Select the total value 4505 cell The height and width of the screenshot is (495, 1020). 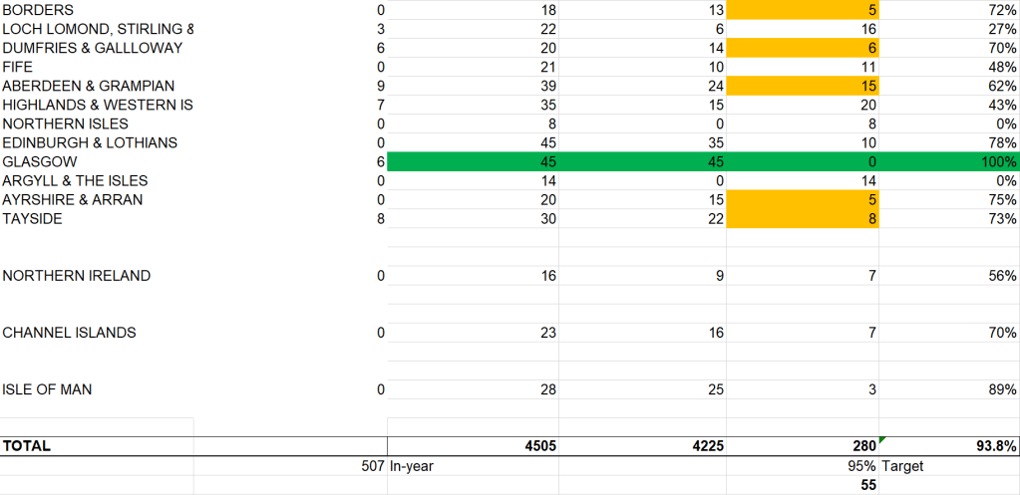(x=473, y=446)
